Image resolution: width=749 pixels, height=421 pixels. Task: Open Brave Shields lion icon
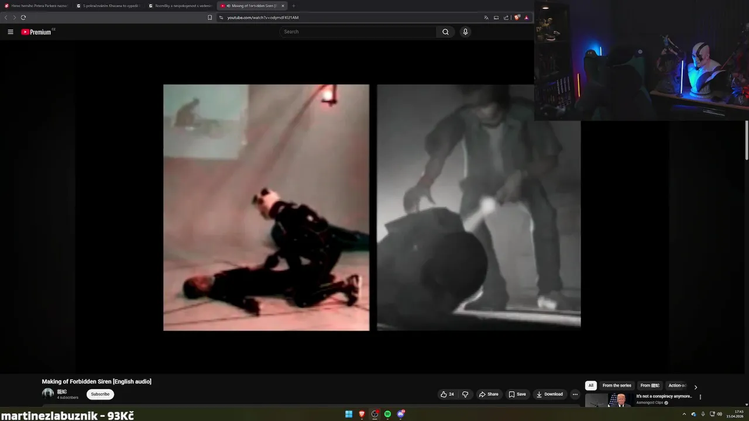point(517,18)
